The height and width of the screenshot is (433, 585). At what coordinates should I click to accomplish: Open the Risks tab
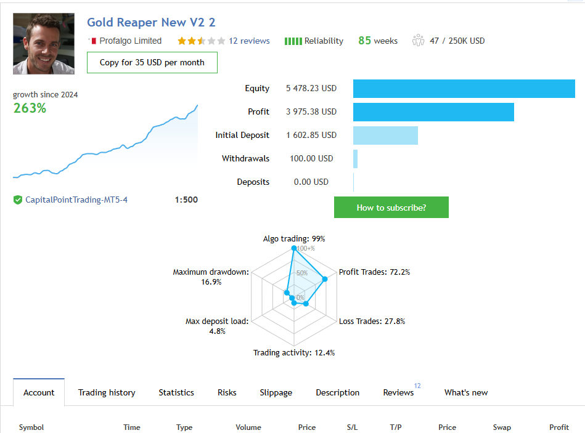pyautogui.click(x=227, y=392)
